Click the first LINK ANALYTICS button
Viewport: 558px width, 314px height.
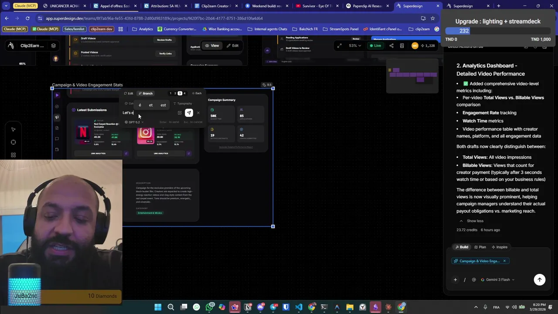pos(98,154)
